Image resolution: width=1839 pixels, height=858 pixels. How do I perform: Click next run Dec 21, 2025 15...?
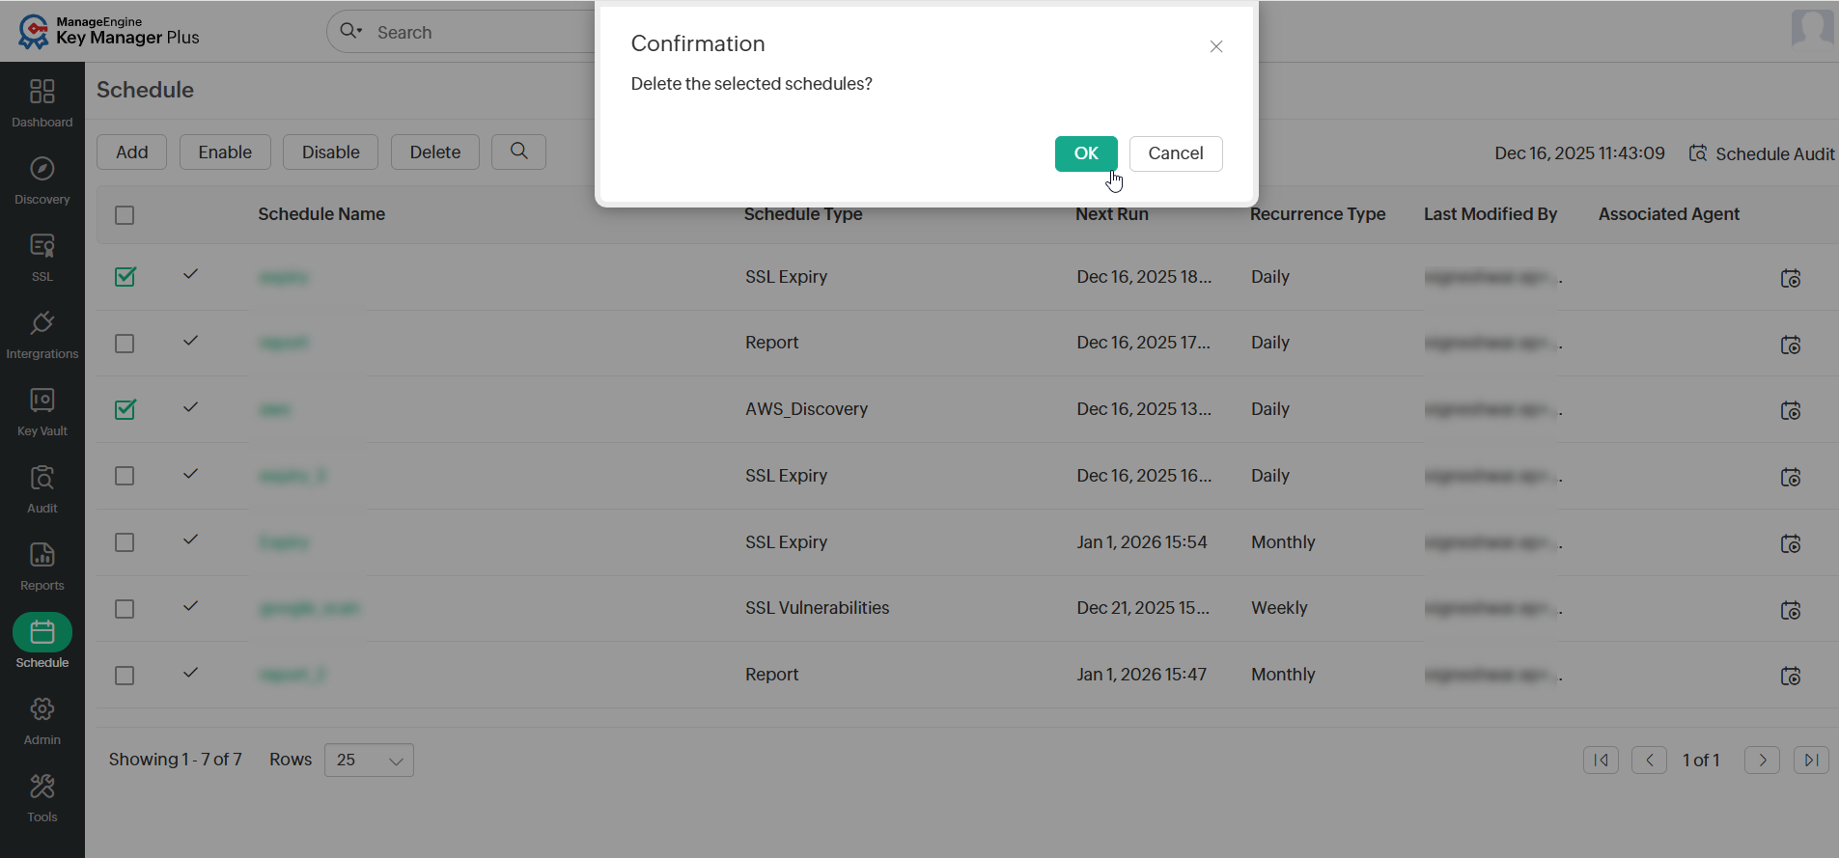pyautogui.click(x=1143, y=608)
